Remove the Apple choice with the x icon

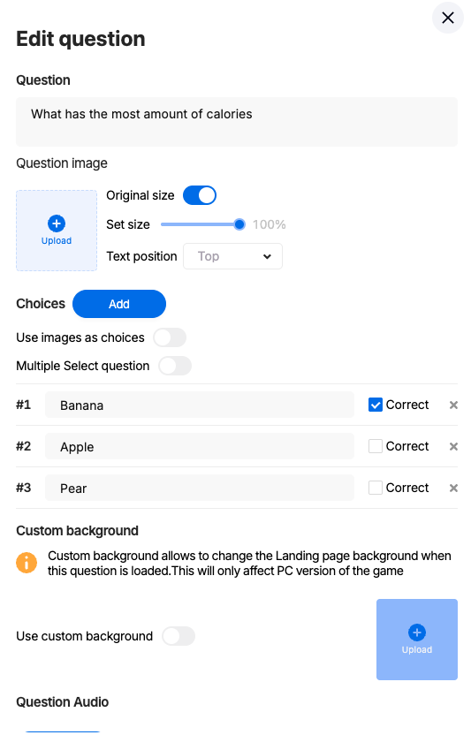pos(453,446)
